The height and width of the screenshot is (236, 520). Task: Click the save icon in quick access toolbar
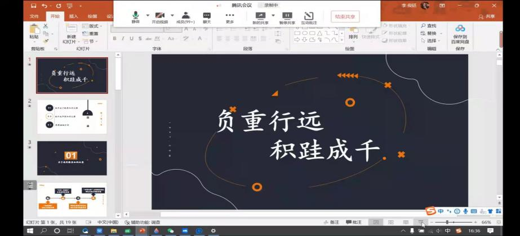point(34,6)
